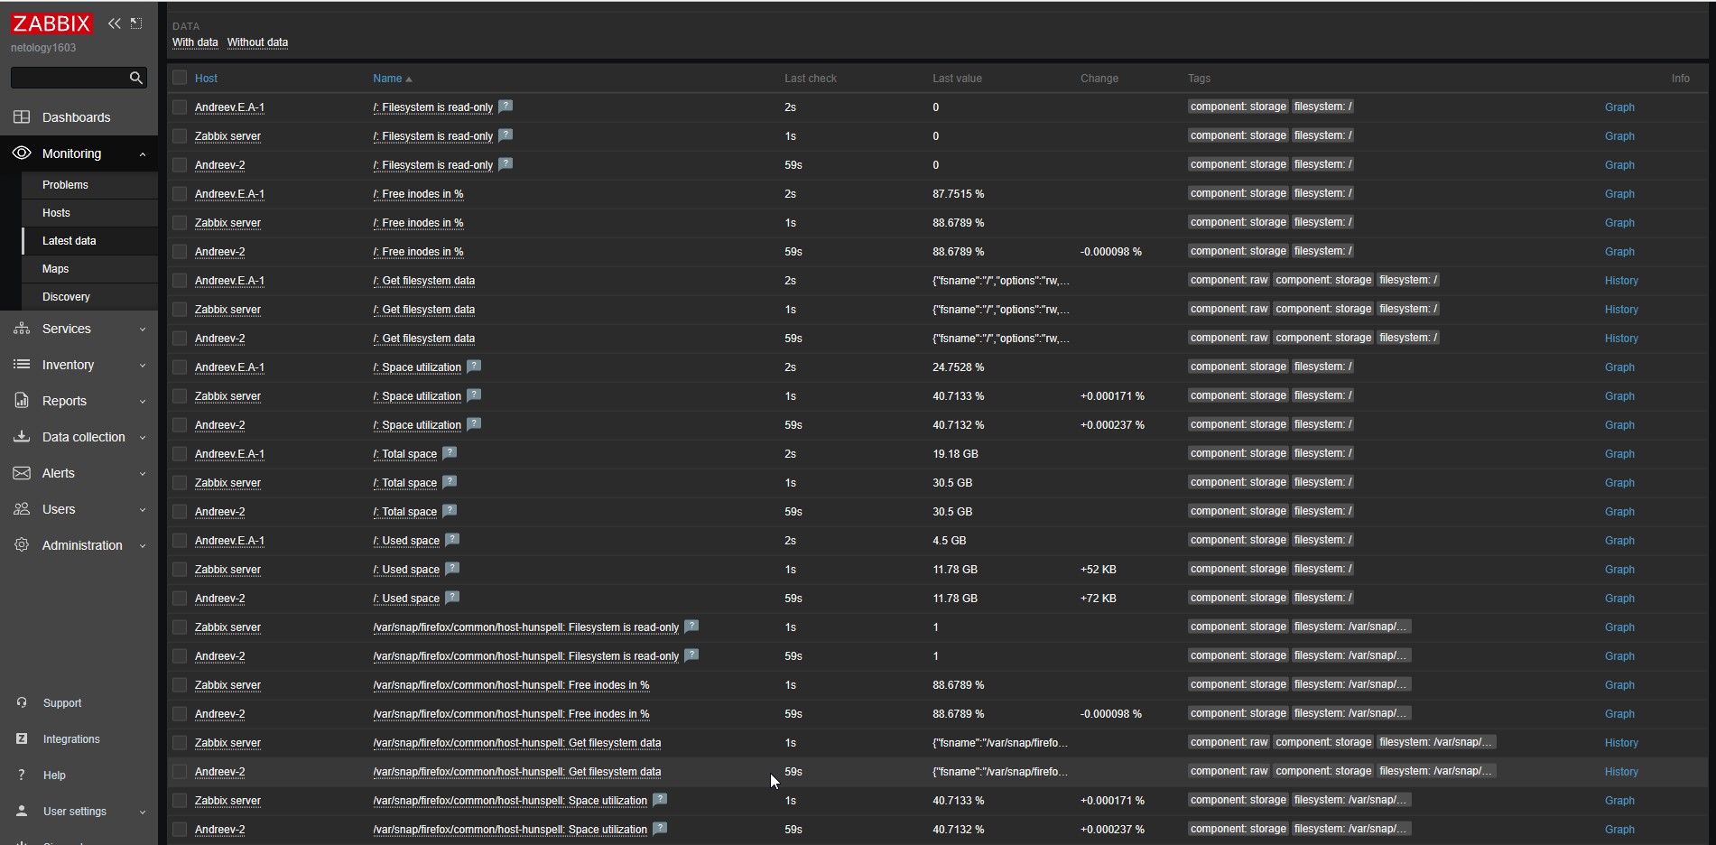Click the search magnifier icon
Screen dimensions: 1716x845
135,79
